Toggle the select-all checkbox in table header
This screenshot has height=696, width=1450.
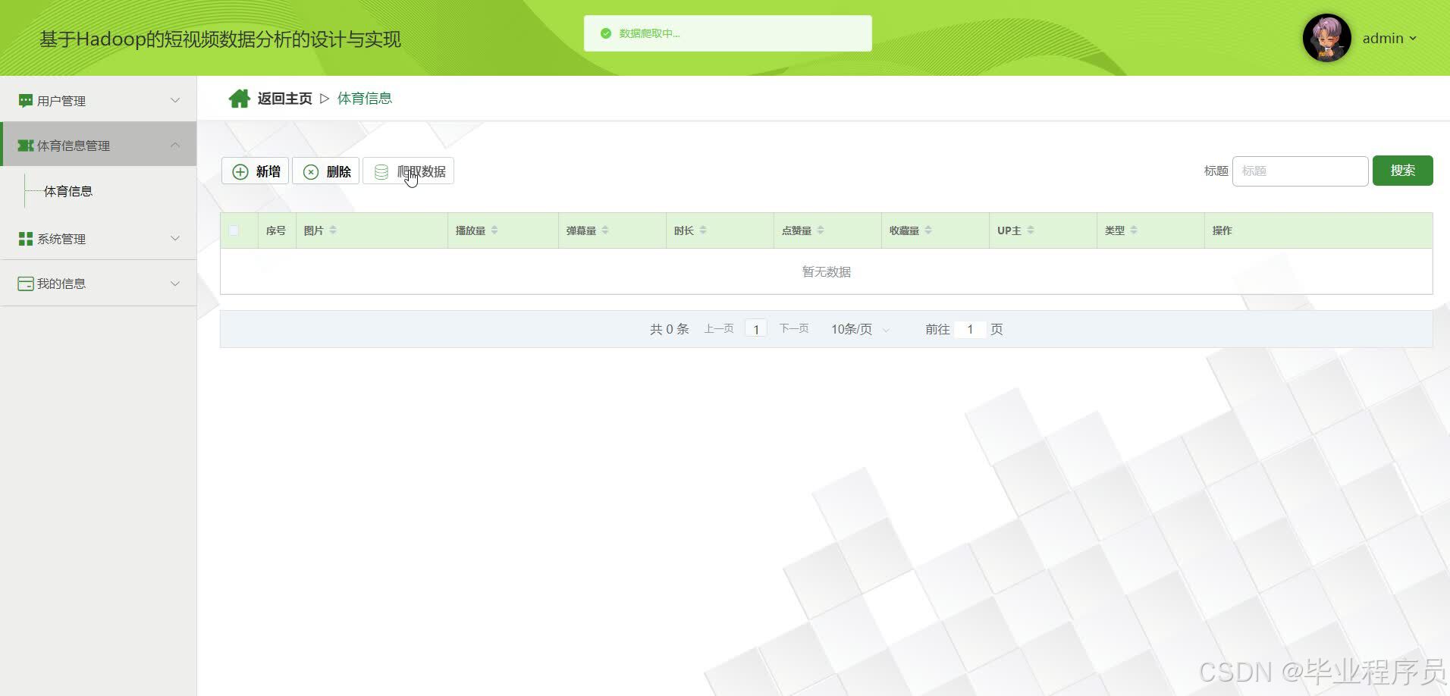point(234,230)
